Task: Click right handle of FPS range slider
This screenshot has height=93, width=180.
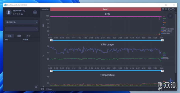Action: tap(162, 40)
